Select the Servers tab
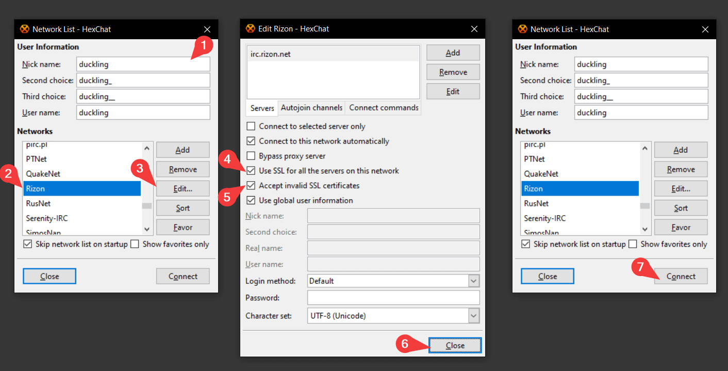728x371 pixels. 262,108
